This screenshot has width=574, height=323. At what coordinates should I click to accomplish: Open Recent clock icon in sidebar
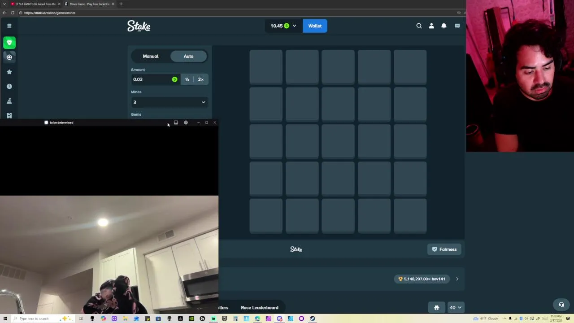[x=9, y=86]
